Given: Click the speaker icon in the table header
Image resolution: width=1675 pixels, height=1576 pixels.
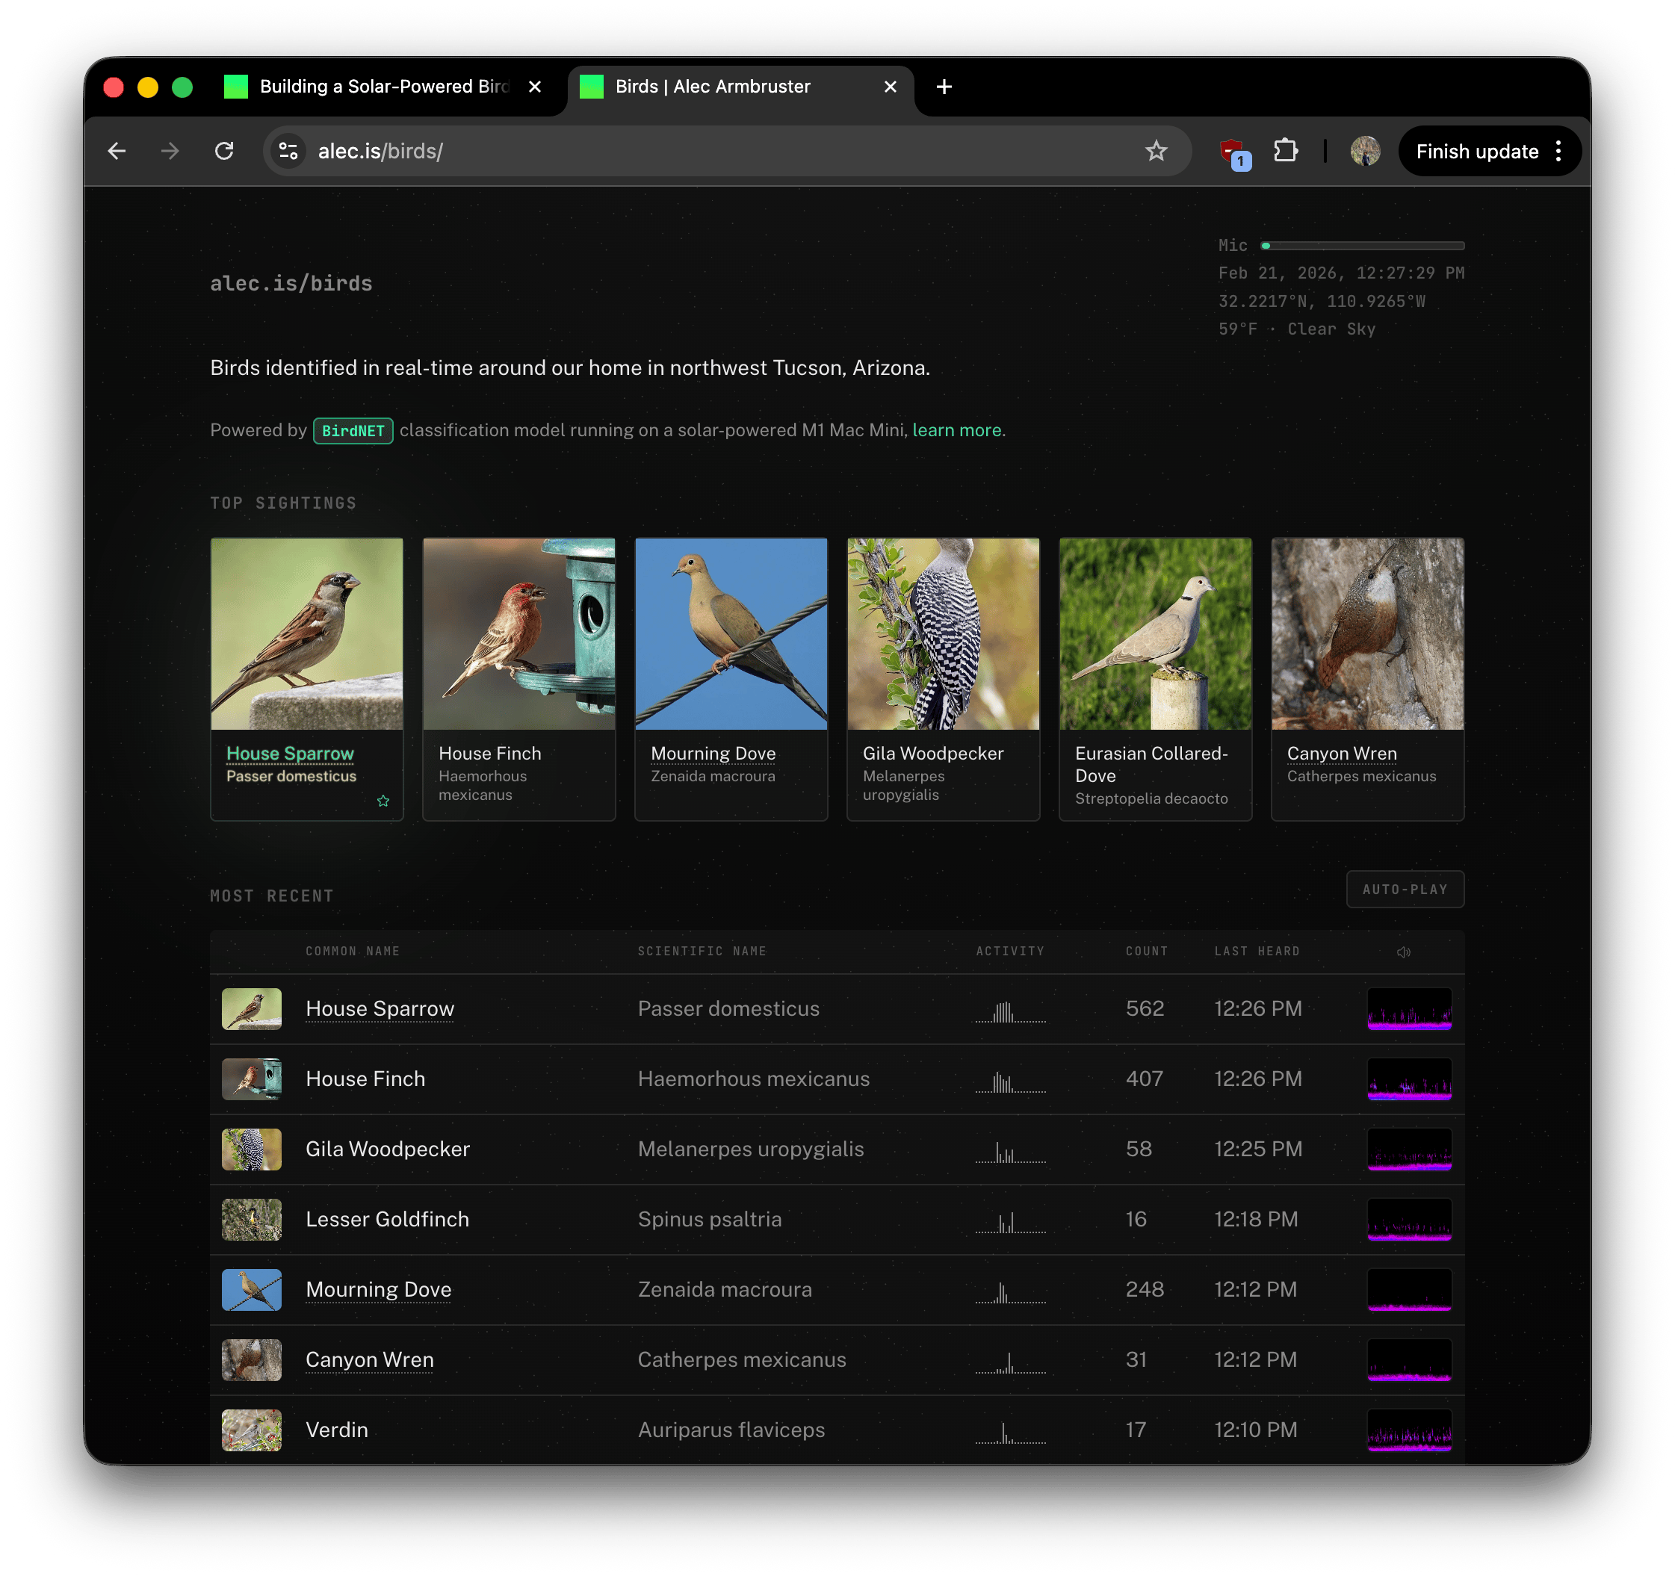Looking at the screenshot, I should [x=1403, y=952].
